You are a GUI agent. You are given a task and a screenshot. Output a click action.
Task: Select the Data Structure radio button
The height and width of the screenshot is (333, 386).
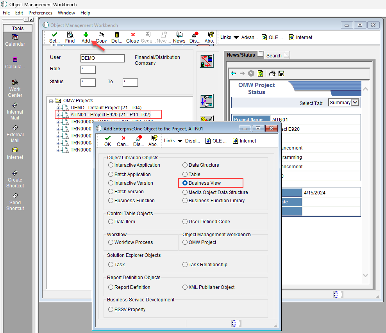coord(185,165)
